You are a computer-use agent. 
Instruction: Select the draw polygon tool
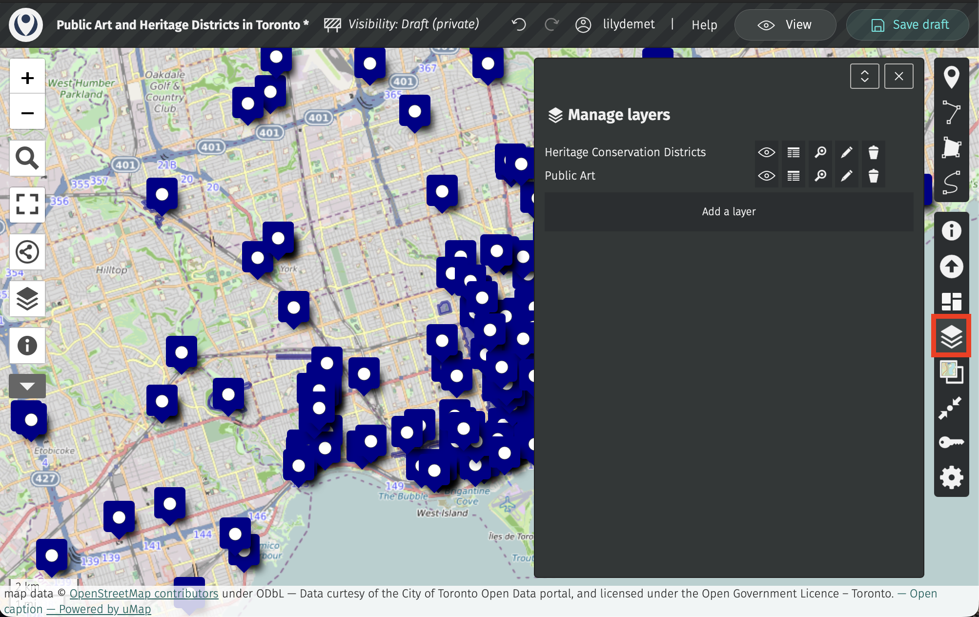(951, 147)
